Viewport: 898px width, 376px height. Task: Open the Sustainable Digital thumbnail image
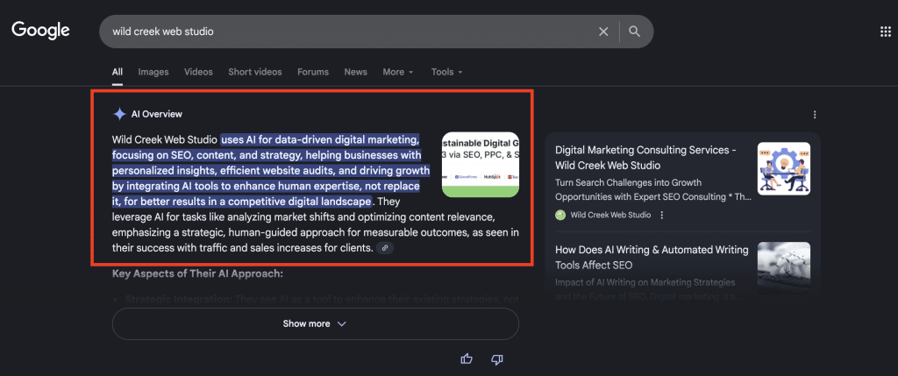coord(481,165)
